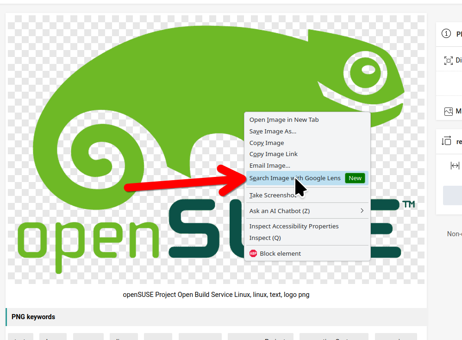The image size is (462, 340).
Task: Click Take Screenshot menu entry
Action: (x=307, y=195)
